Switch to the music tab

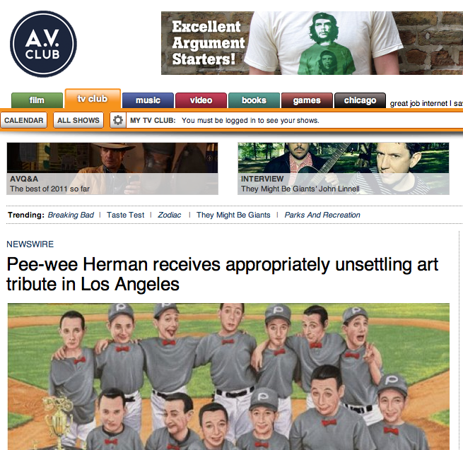click(x=148, y=100)
